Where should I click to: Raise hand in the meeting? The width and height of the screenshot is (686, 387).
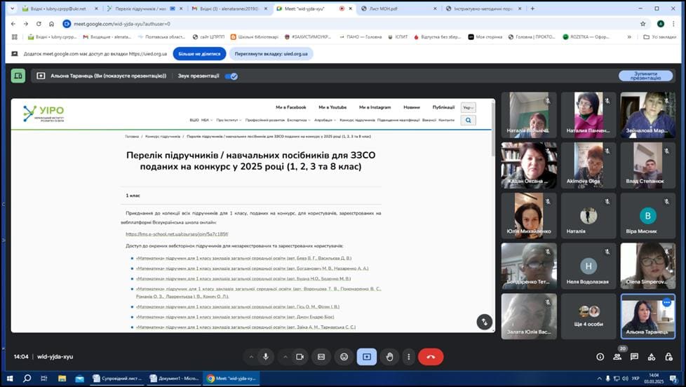pos(389,357)
